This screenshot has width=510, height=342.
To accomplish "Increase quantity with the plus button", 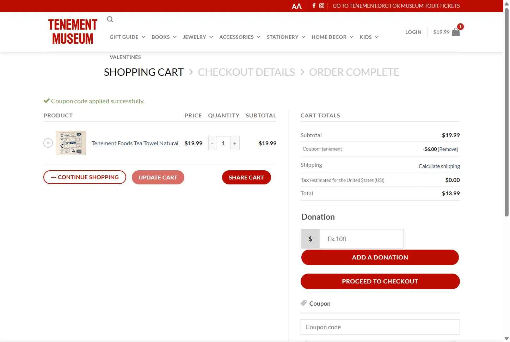I will pyautogui.click(x=235, y=143).
